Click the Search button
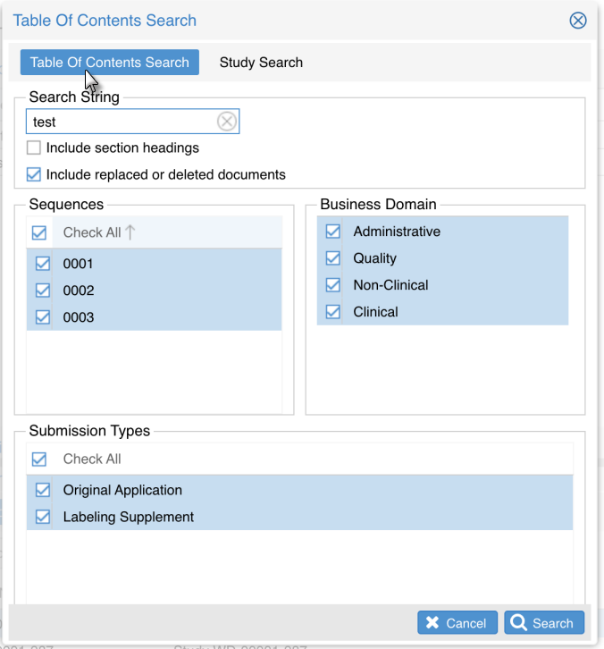 click(544, 623)
